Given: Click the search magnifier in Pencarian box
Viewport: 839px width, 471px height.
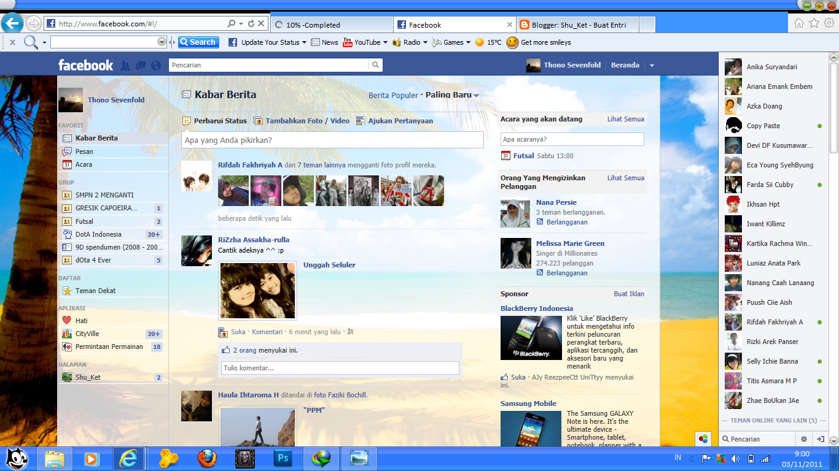Looking at the screenshot, I should 375,65.
